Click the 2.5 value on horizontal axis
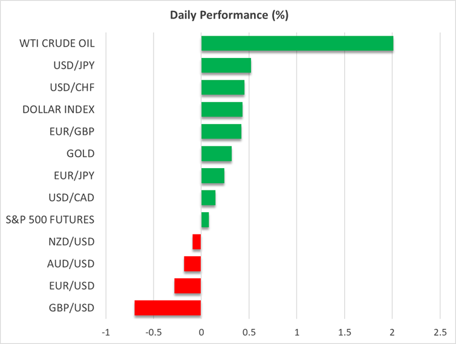This screenshot has height=344, width=456. tap(440, 333)
